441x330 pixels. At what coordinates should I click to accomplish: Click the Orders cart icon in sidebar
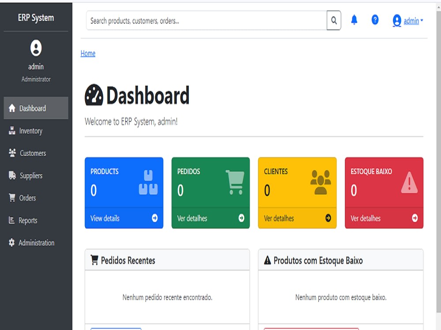12,198
